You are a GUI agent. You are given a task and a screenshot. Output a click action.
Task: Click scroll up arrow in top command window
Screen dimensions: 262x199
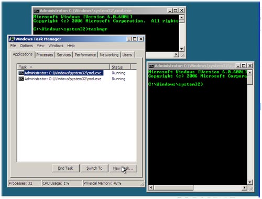[182, 17]
